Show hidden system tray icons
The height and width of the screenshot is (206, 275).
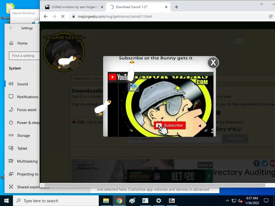point(227,201)
